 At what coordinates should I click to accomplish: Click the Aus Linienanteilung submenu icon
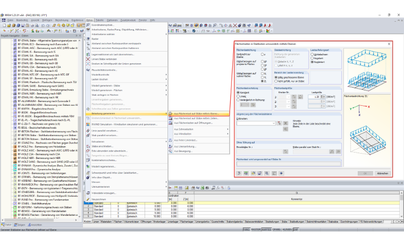coord(170,146)
